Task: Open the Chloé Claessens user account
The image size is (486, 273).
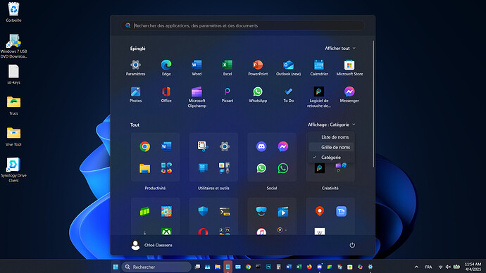Action: click(x=151, y=245)
